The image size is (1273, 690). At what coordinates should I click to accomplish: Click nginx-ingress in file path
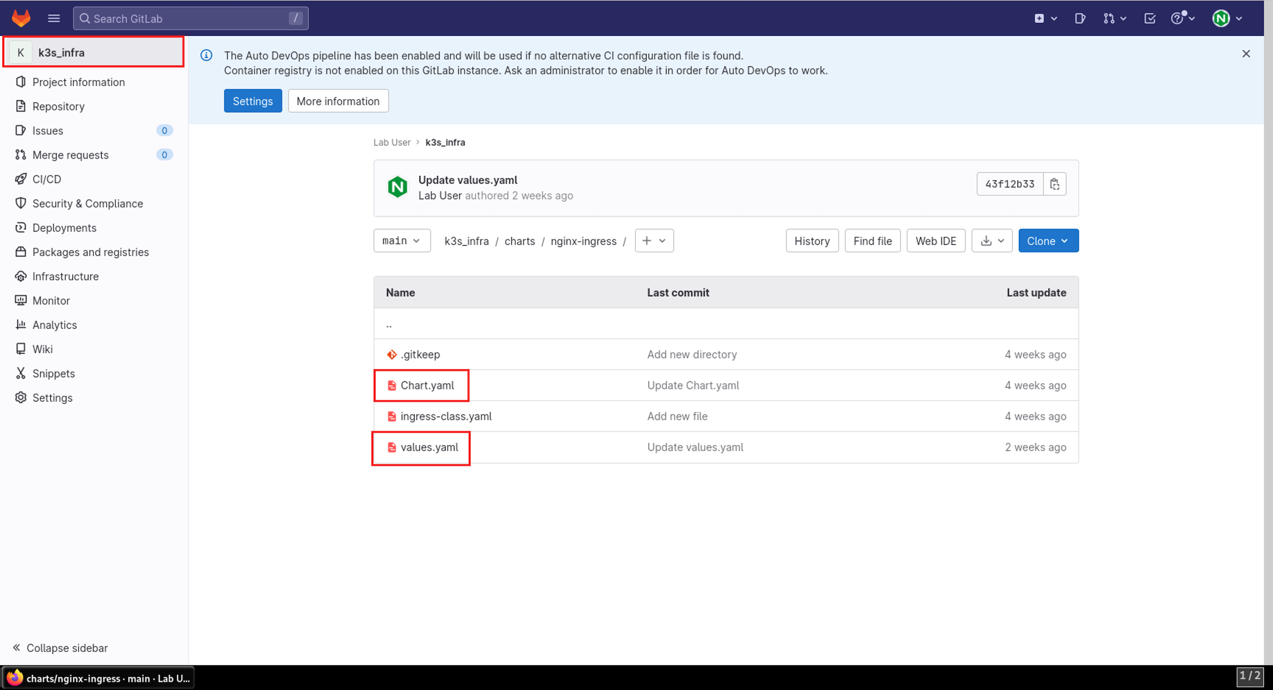pyautogui.click(x=583, y=241)
